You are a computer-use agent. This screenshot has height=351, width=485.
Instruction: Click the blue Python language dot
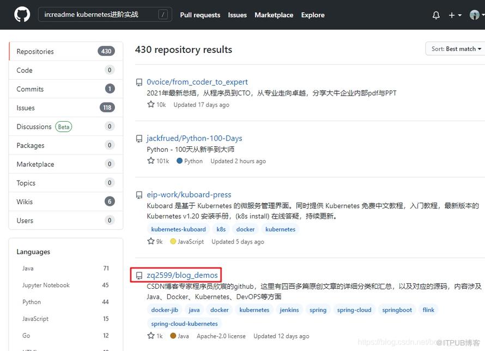click(x=179, y=161)
